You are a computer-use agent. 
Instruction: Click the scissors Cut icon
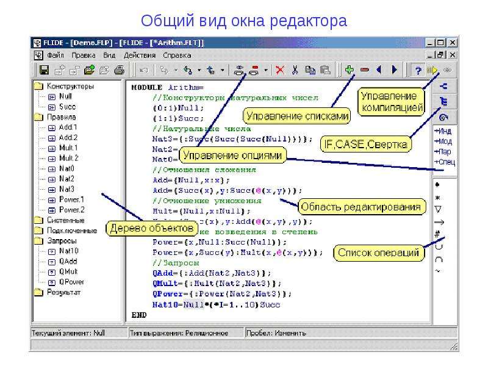point(295,70)
